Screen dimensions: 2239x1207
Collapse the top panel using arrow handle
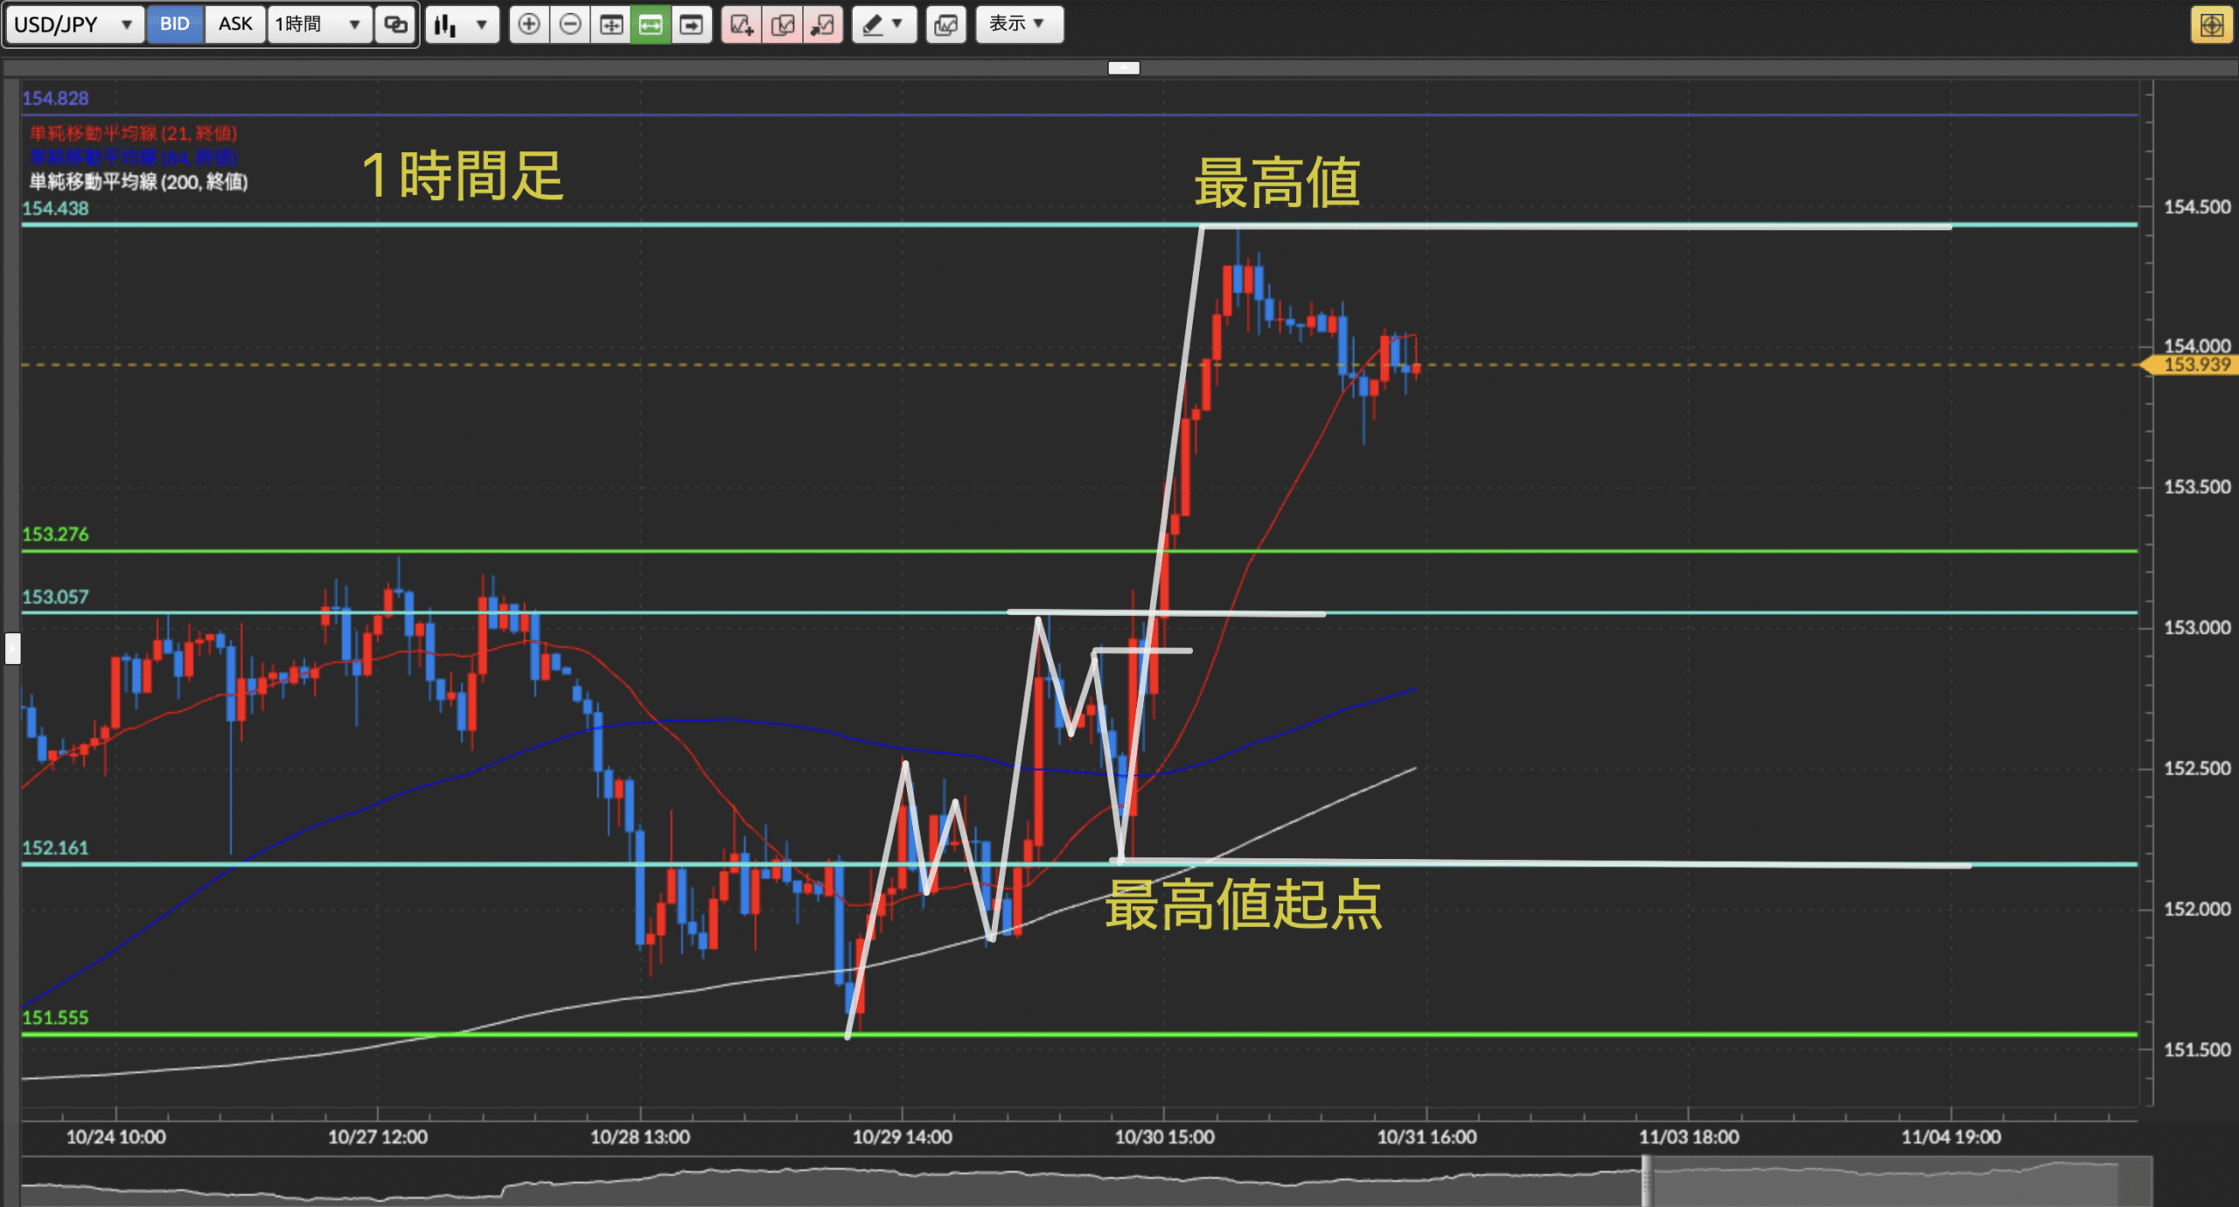1123,67
